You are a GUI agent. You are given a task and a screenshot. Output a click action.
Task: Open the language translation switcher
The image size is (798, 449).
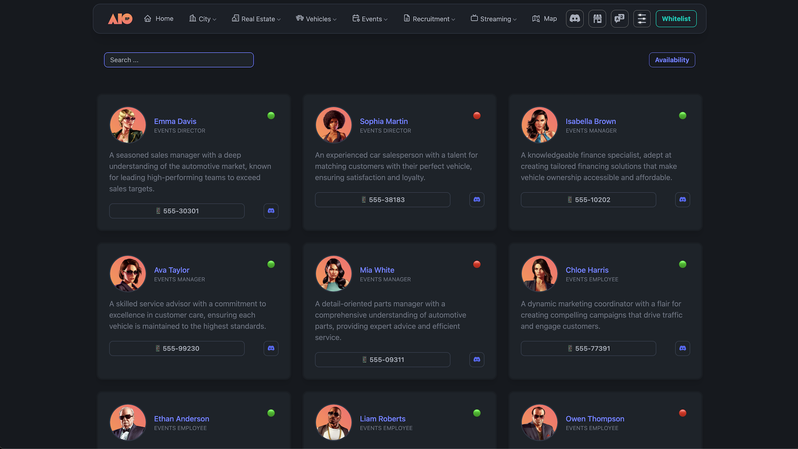620,19
